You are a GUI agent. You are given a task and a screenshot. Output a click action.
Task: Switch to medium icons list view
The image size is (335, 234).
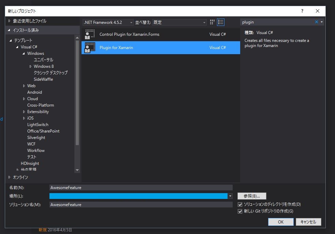(221, 22)
